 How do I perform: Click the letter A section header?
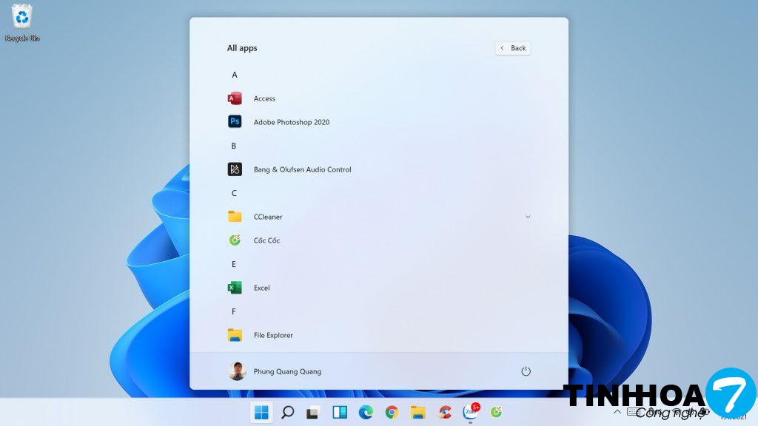pos(235,75)
